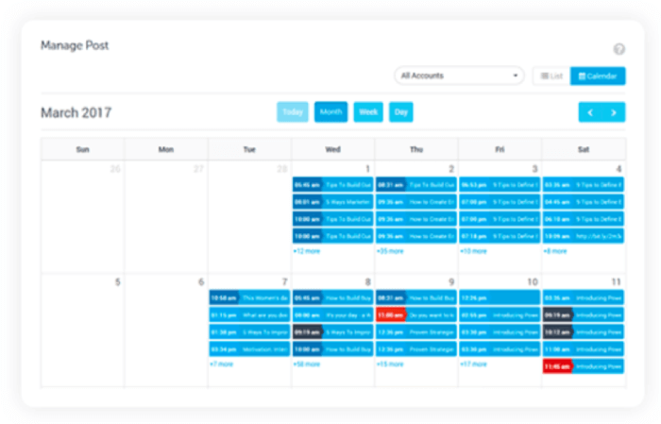Open the red 11:00 am post on Thursday 9
661x424 pixels.
(415, 314)
